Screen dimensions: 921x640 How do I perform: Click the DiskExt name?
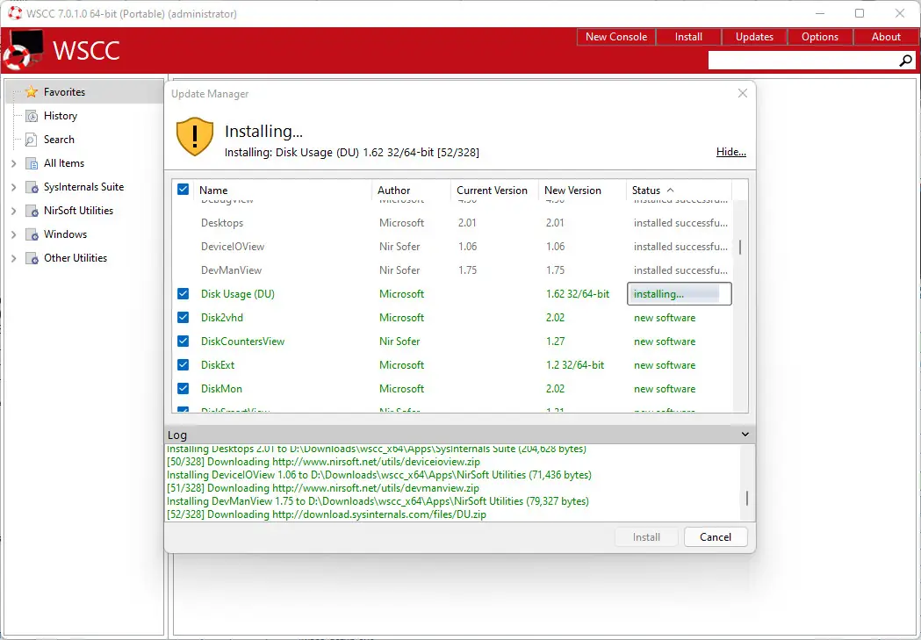218,365
